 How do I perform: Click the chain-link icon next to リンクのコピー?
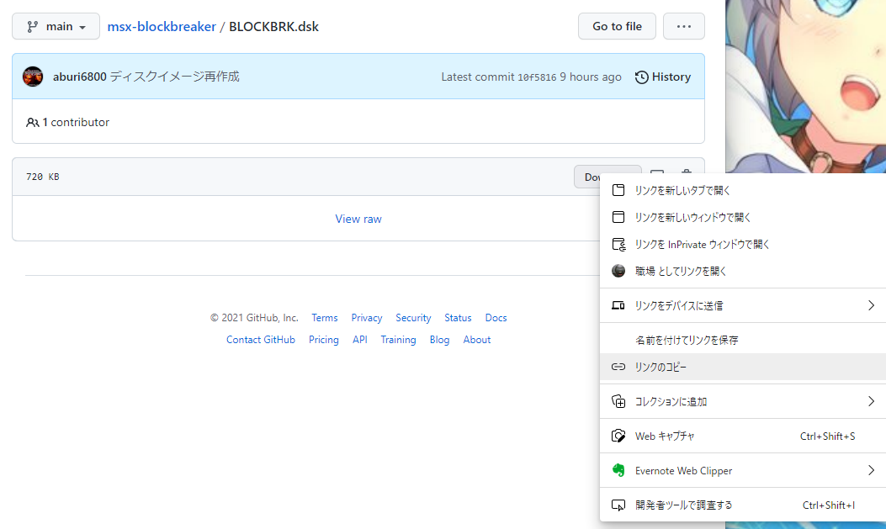618,367
